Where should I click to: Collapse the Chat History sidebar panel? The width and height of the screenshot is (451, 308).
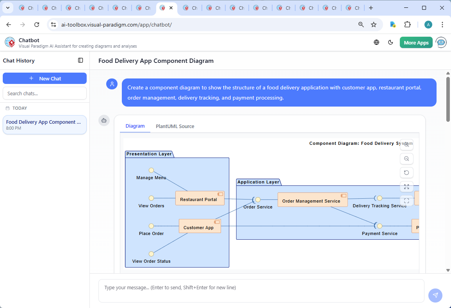click(80, 61)
